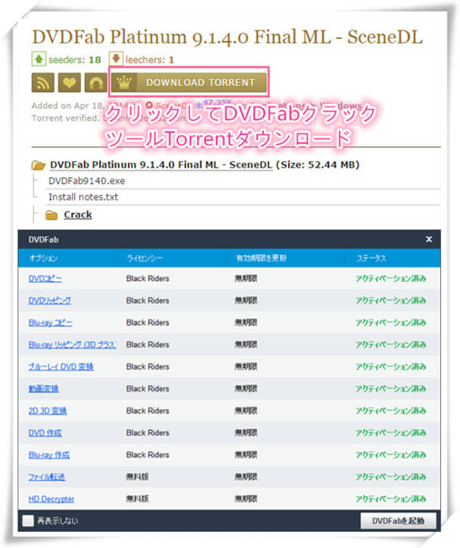Click the heart favorite icon button
This screenshot has height=548, width=460.
point(69,83)
